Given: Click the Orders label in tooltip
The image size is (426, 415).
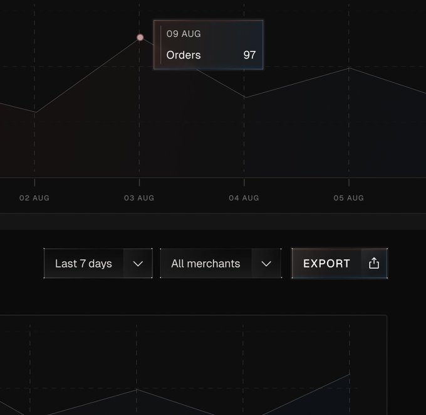Looking at the screenshot, I should point(184,55).
